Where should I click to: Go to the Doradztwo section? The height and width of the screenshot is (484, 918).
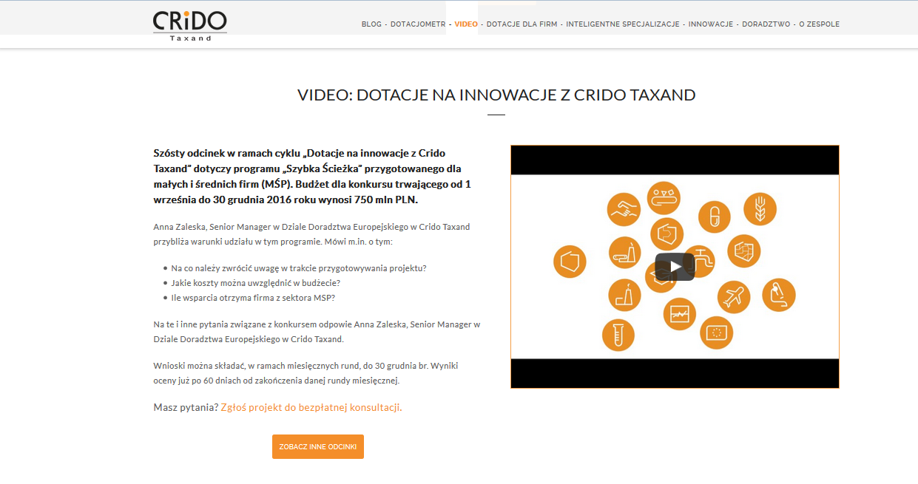[766, 24]
